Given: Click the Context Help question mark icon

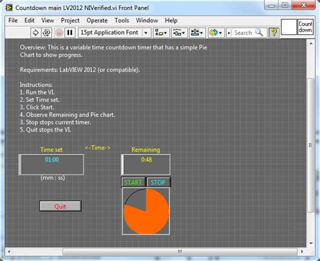Looking at the screenshot, I should (274, 32).
